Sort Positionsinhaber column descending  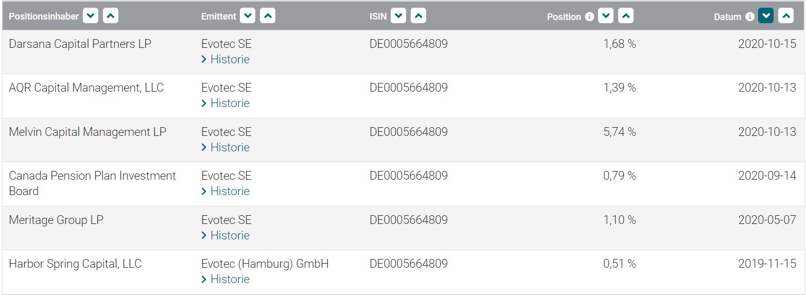click(91, 16)
